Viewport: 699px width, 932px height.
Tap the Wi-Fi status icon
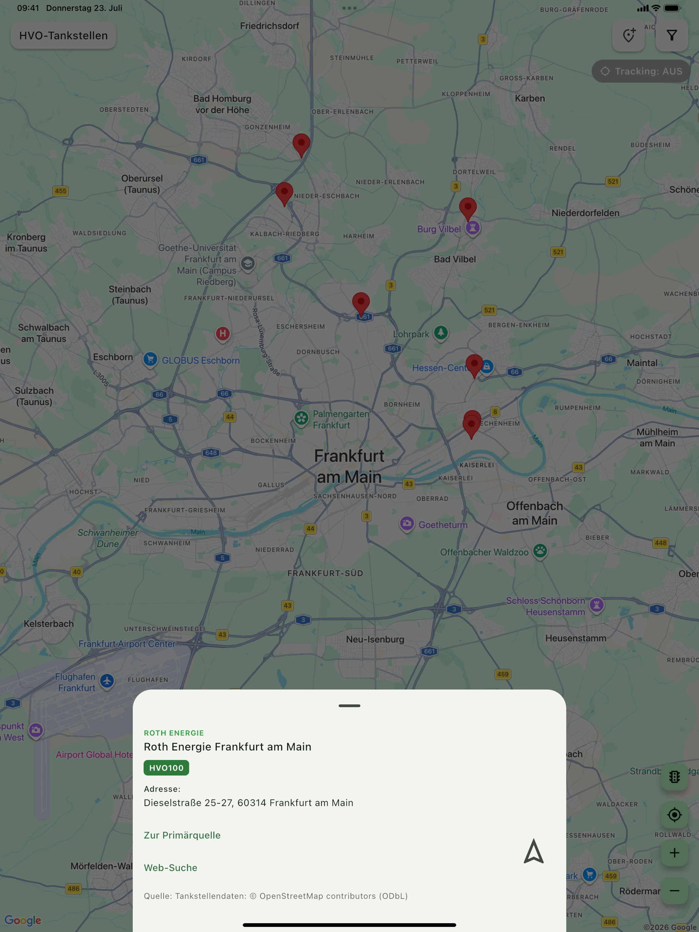tap(656, 8)
